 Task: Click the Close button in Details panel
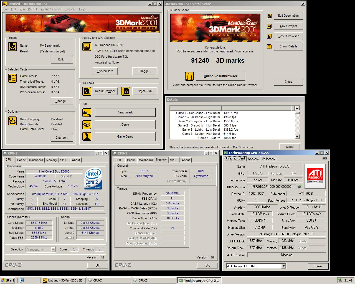coord(290,147)
